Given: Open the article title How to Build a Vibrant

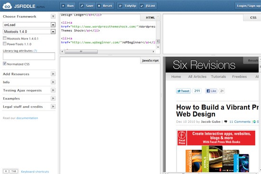Looking at the screenshot, I should (x=217, y=110).
